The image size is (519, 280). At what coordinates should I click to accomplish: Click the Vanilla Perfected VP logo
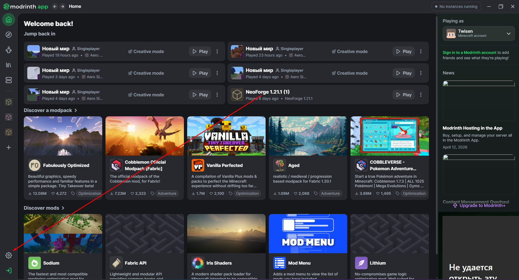click(198, 165)
